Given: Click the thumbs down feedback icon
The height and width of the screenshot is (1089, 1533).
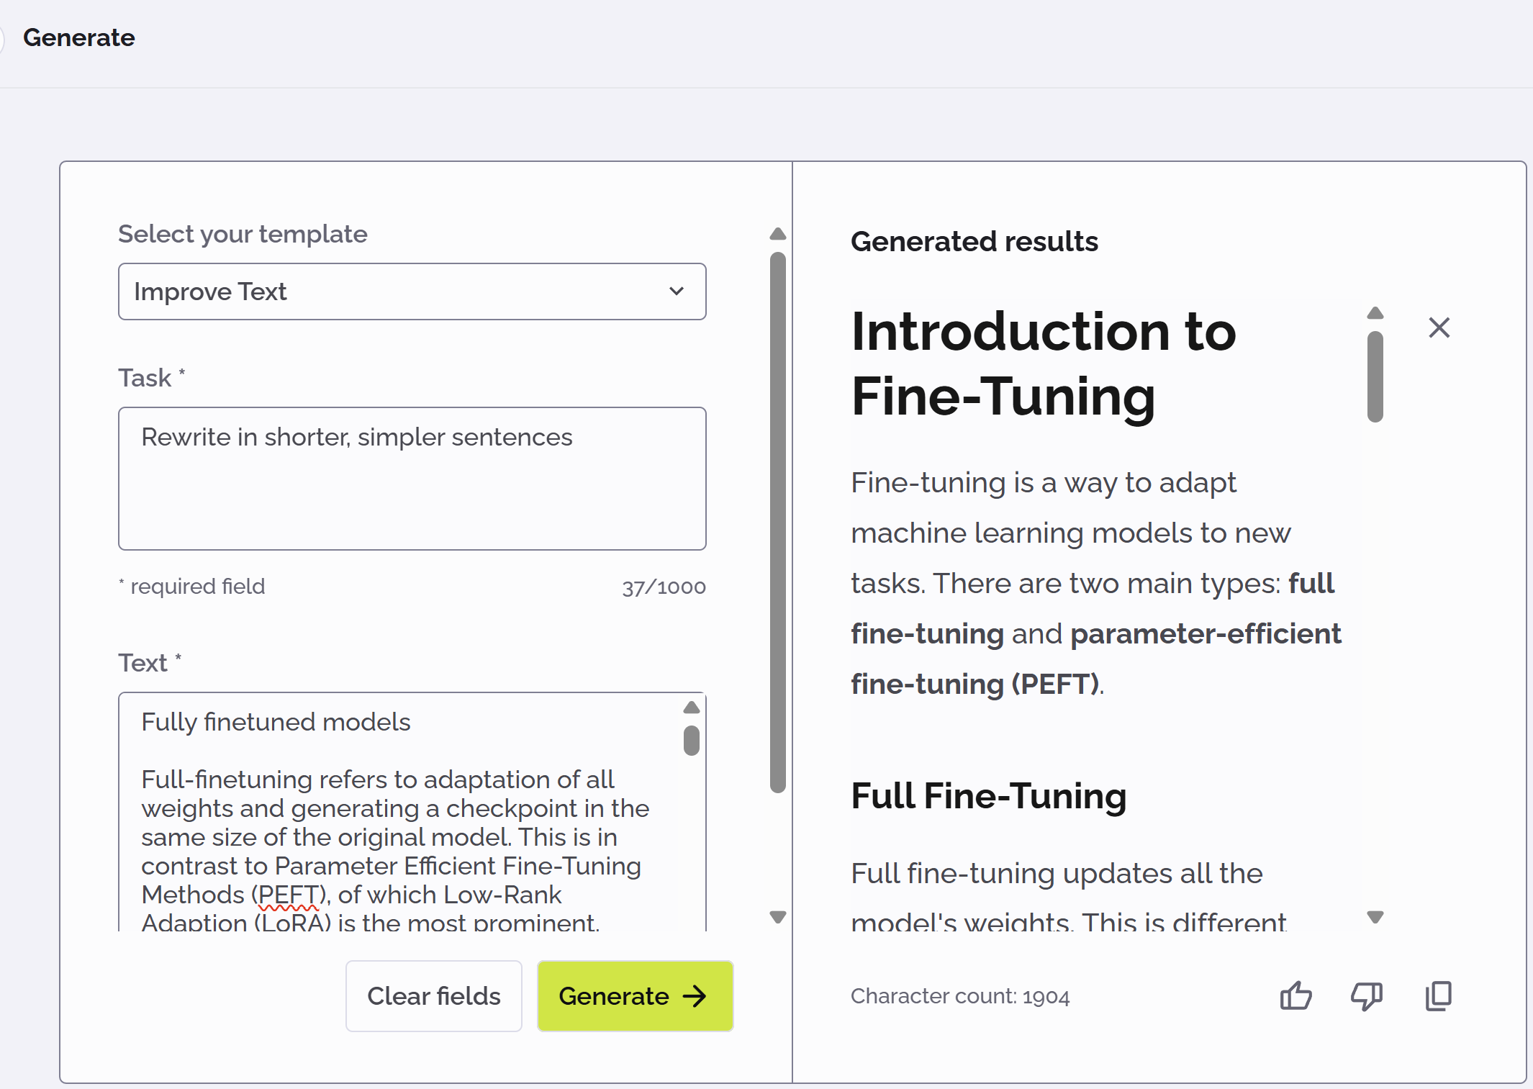Looking at the screenshot, I should (1366, 996).
